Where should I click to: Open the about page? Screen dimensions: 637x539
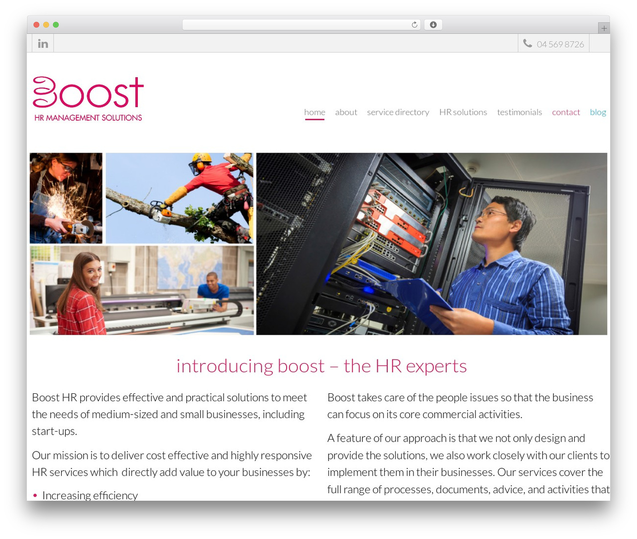[346, 112]
